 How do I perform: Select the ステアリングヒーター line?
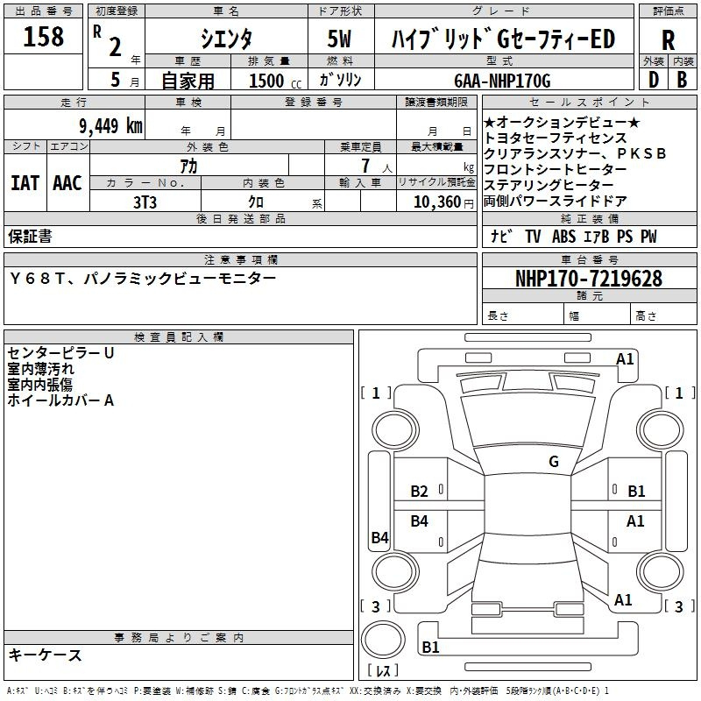point(549,185)
